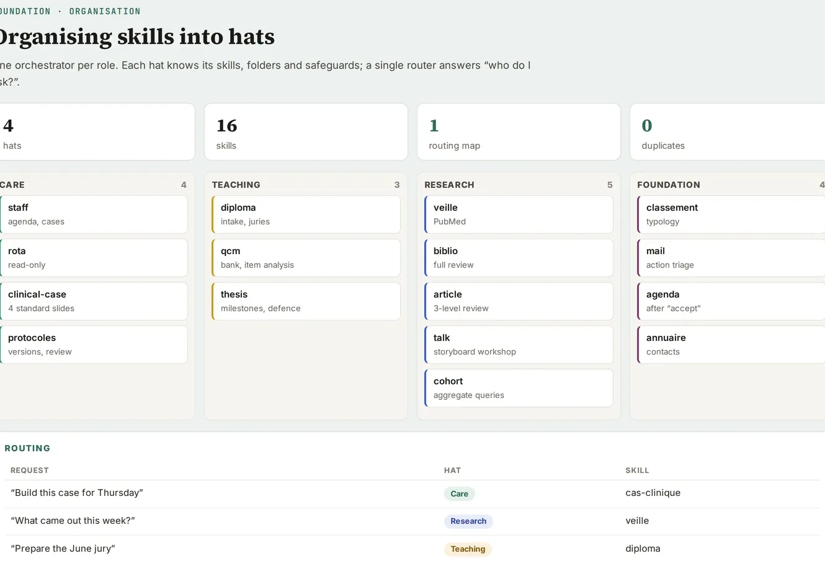Click the Organising skills into hats heading
The image size is (825, 561).
pos(137,37)
